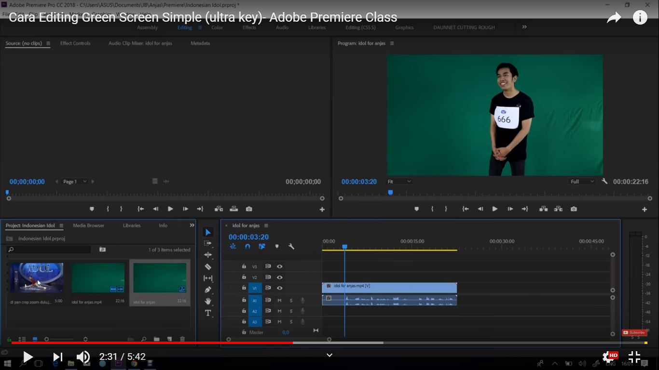Open timeline wrench display settings
This screenshot has height=370, width=659.
(291, 247)
